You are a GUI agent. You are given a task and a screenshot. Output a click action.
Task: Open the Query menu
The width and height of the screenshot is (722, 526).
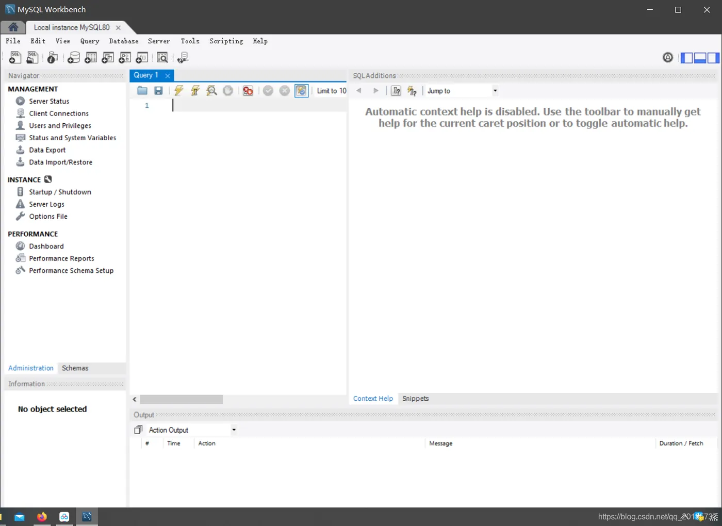(x=90, y=41)
